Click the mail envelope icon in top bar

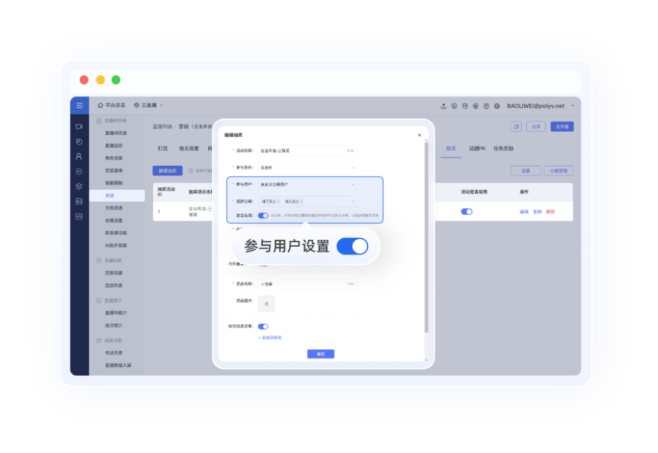[465, 106]
